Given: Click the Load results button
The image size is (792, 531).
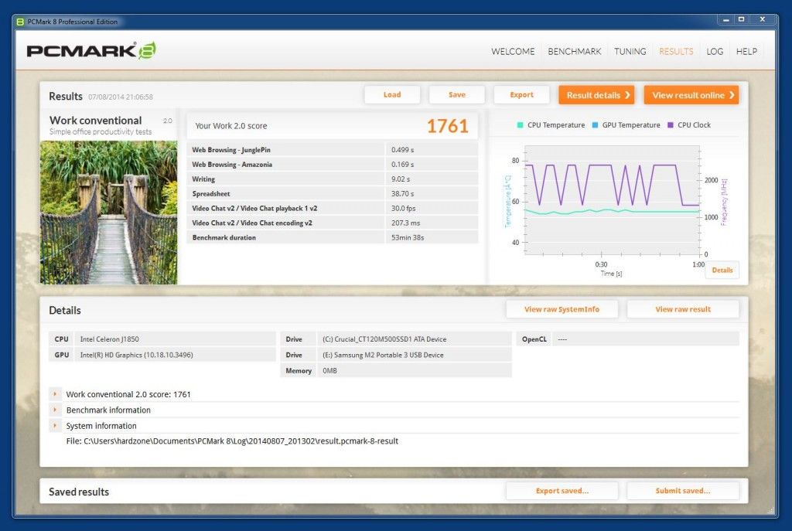Looking at the screenshot, I should (x=392, y=95).
